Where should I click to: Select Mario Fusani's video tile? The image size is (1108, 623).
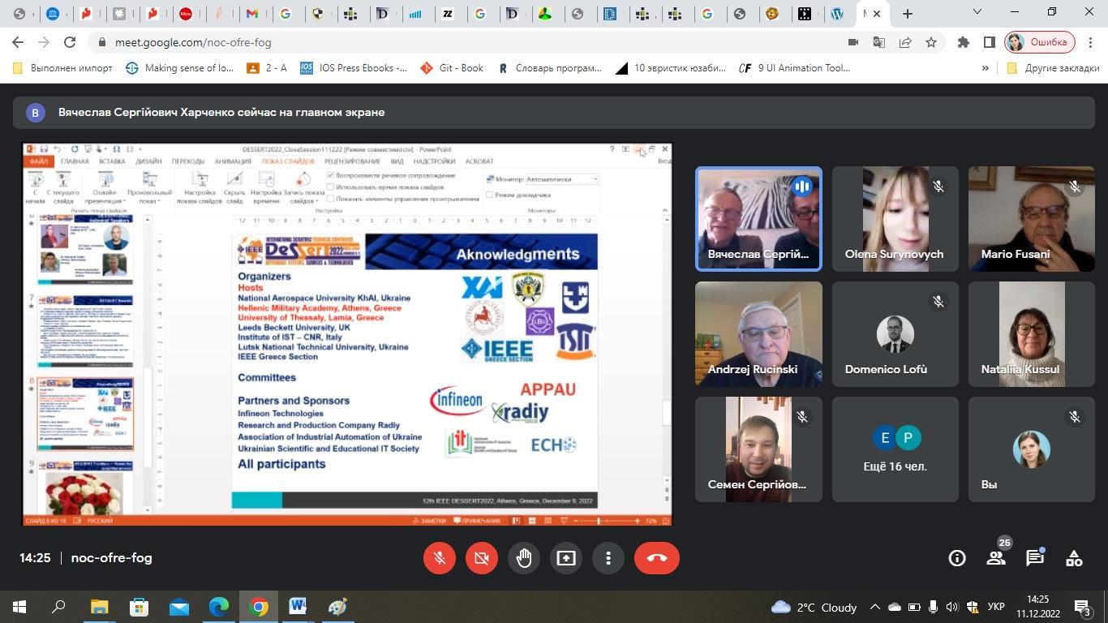1031,219
